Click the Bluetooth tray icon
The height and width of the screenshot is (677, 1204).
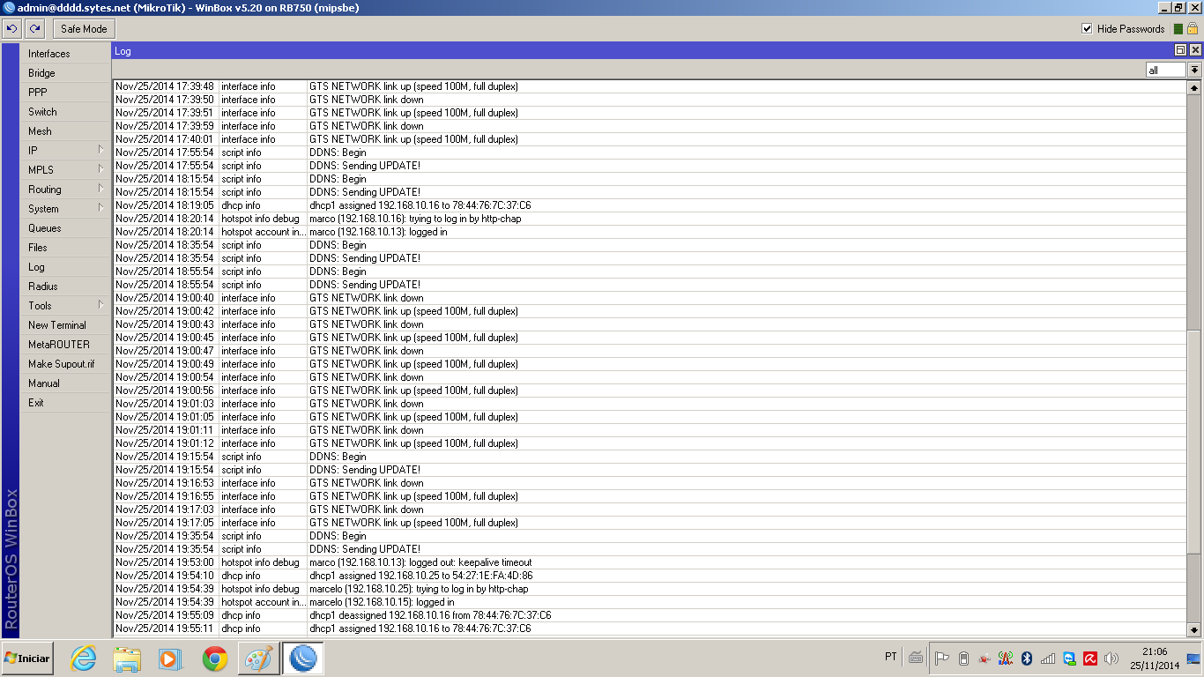(1027, 658)
